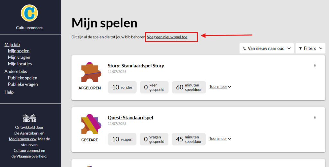The width and height of the screenshot is (329, 167).
Task: Expand 'Toon meer' on the Quest game card
Action: tap(220, 138)
